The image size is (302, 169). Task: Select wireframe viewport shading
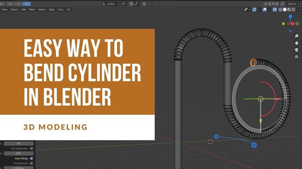click(x=280, y=10)
